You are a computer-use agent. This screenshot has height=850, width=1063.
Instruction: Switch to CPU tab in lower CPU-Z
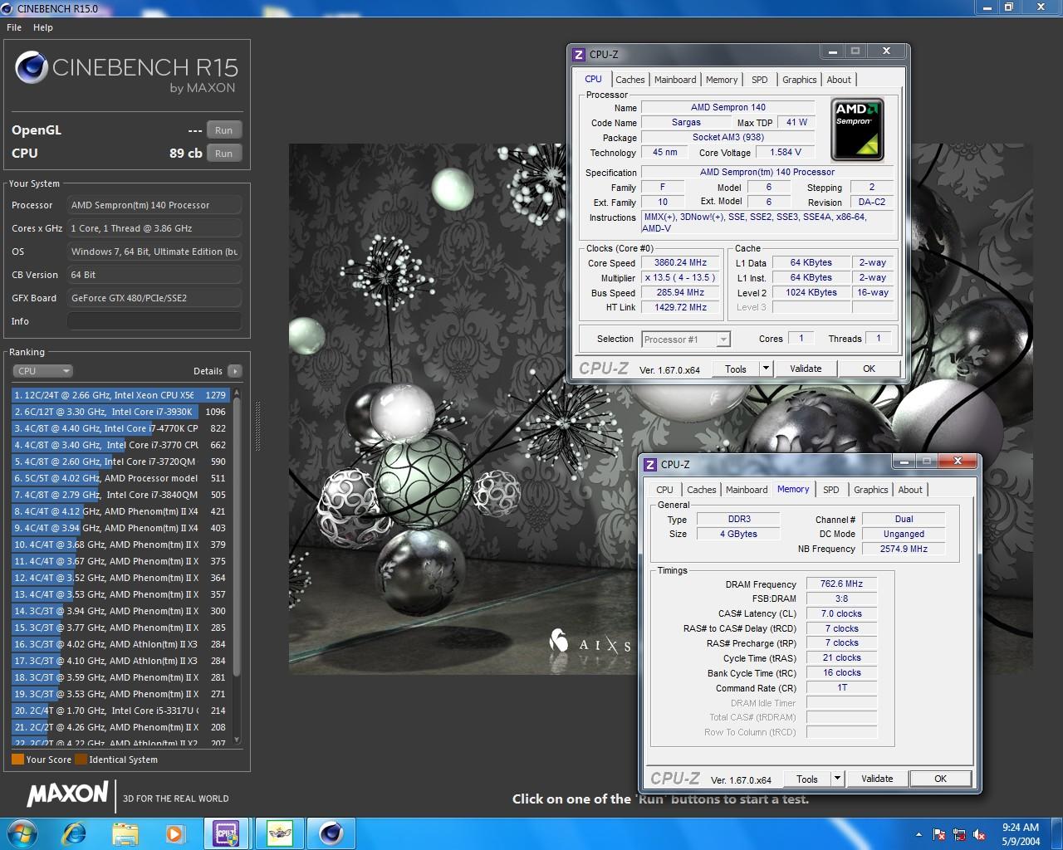click(664, 490)
